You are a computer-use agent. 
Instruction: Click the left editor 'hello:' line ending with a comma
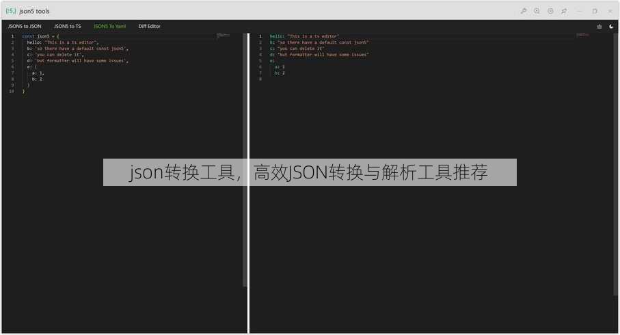[63, 42]
